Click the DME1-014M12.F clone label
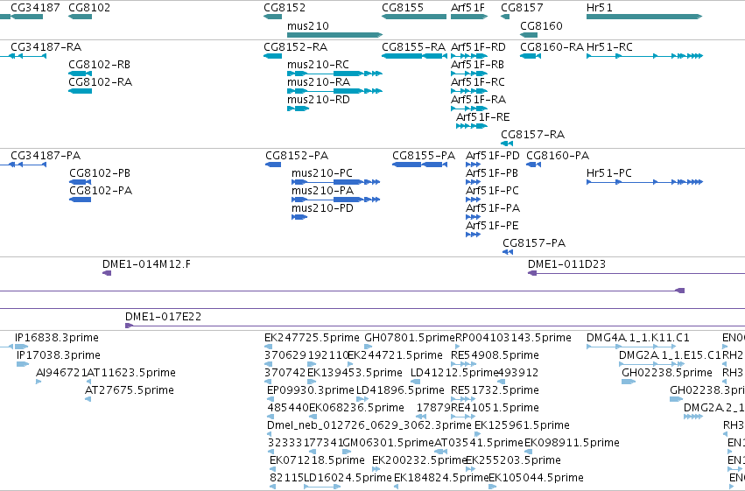Viewport: 745px width, 491px height. click(146, 264)
